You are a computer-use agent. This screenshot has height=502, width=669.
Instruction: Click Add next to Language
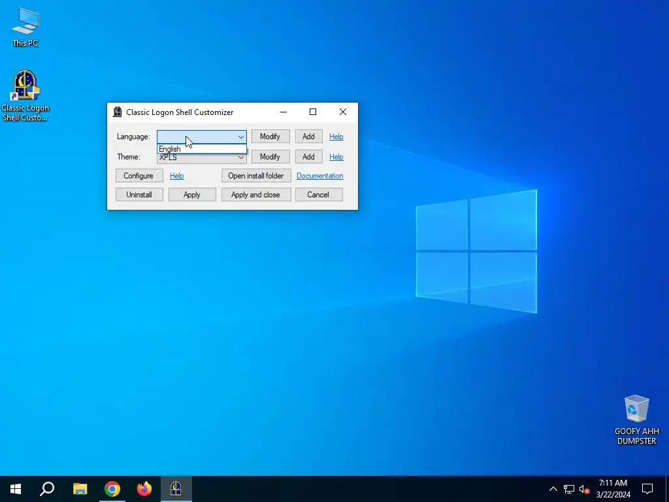coord(309,137)
